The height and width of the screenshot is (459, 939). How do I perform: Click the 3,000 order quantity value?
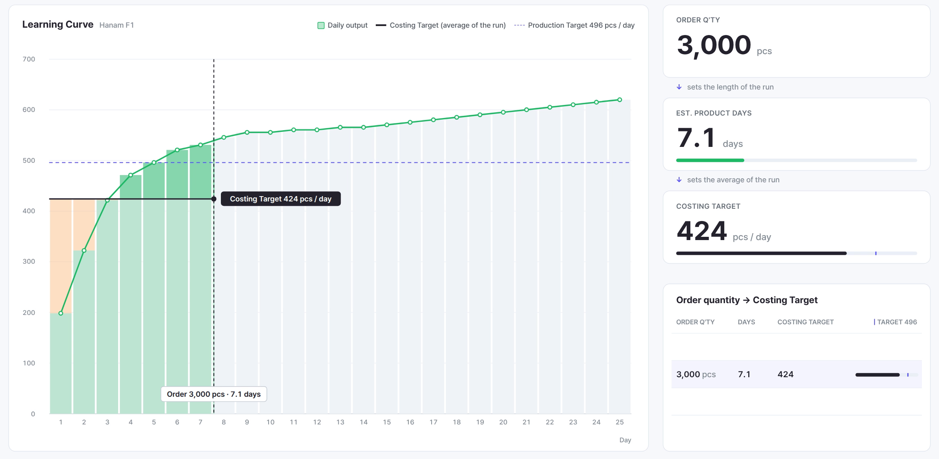(714, 45)
